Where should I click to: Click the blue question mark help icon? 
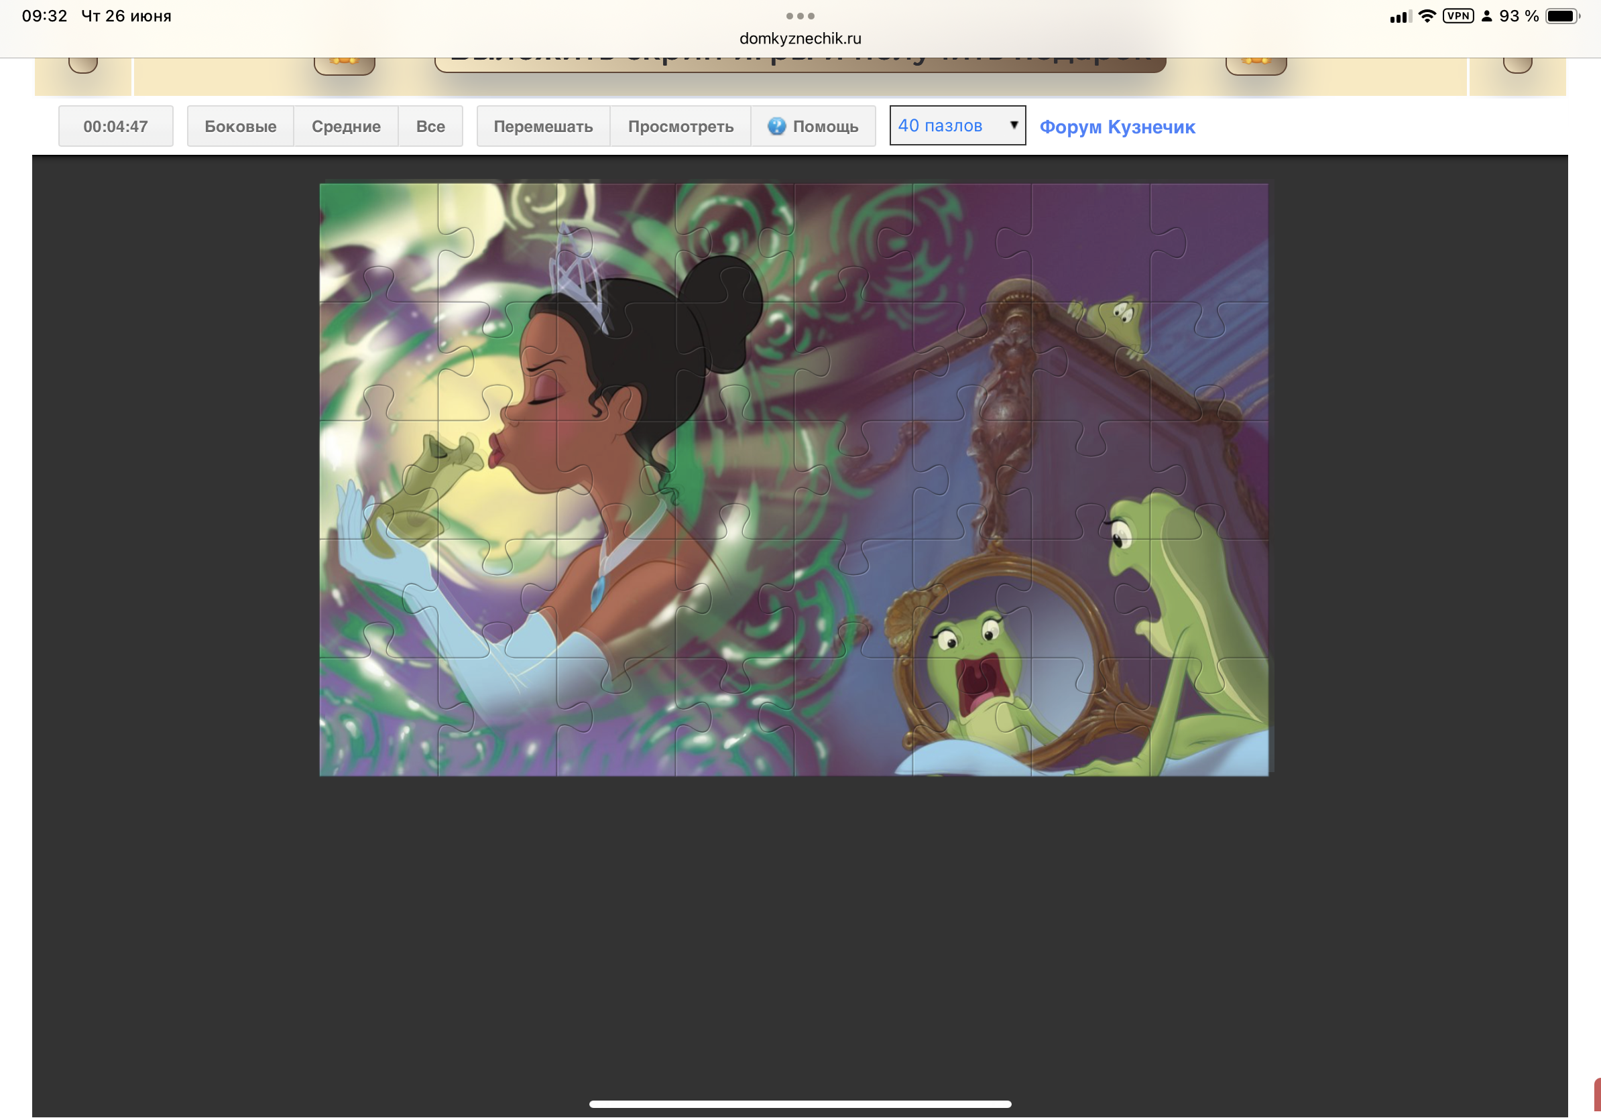point(777,126)
